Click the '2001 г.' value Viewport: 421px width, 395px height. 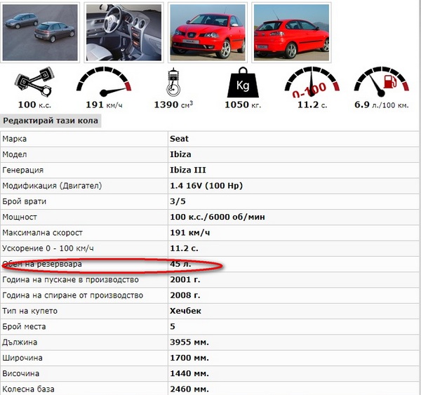pos(185,280)
